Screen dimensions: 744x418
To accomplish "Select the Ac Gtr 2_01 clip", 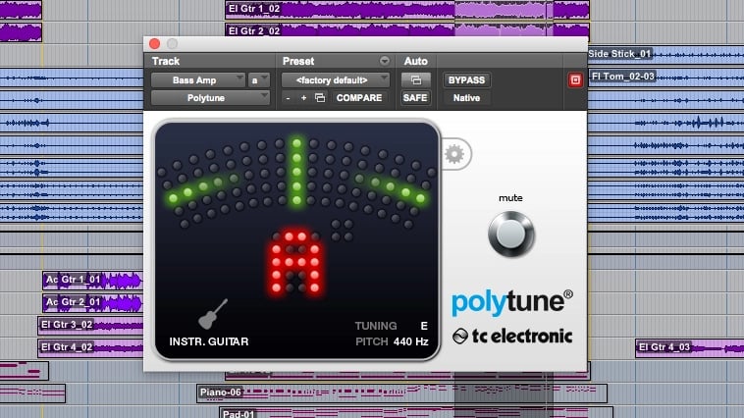I will click(92, 302).
